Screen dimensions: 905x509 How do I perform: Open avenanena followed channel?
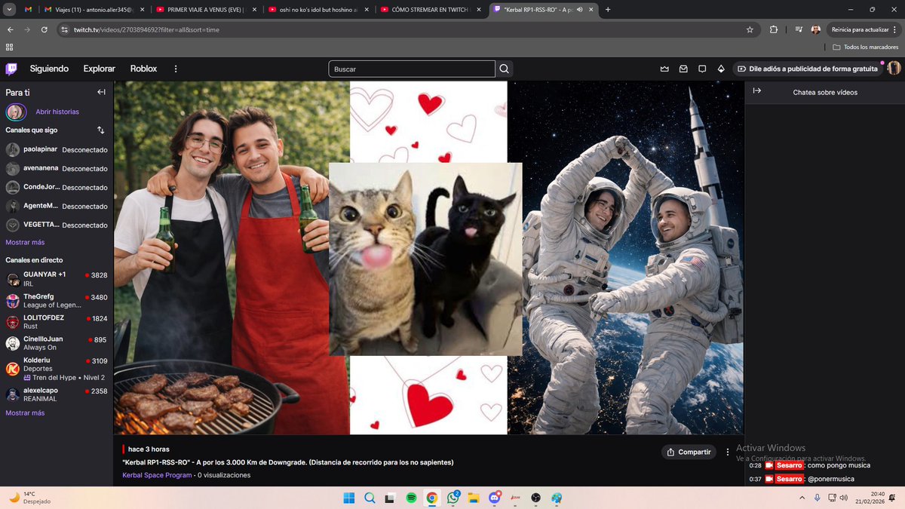point(57,168)
